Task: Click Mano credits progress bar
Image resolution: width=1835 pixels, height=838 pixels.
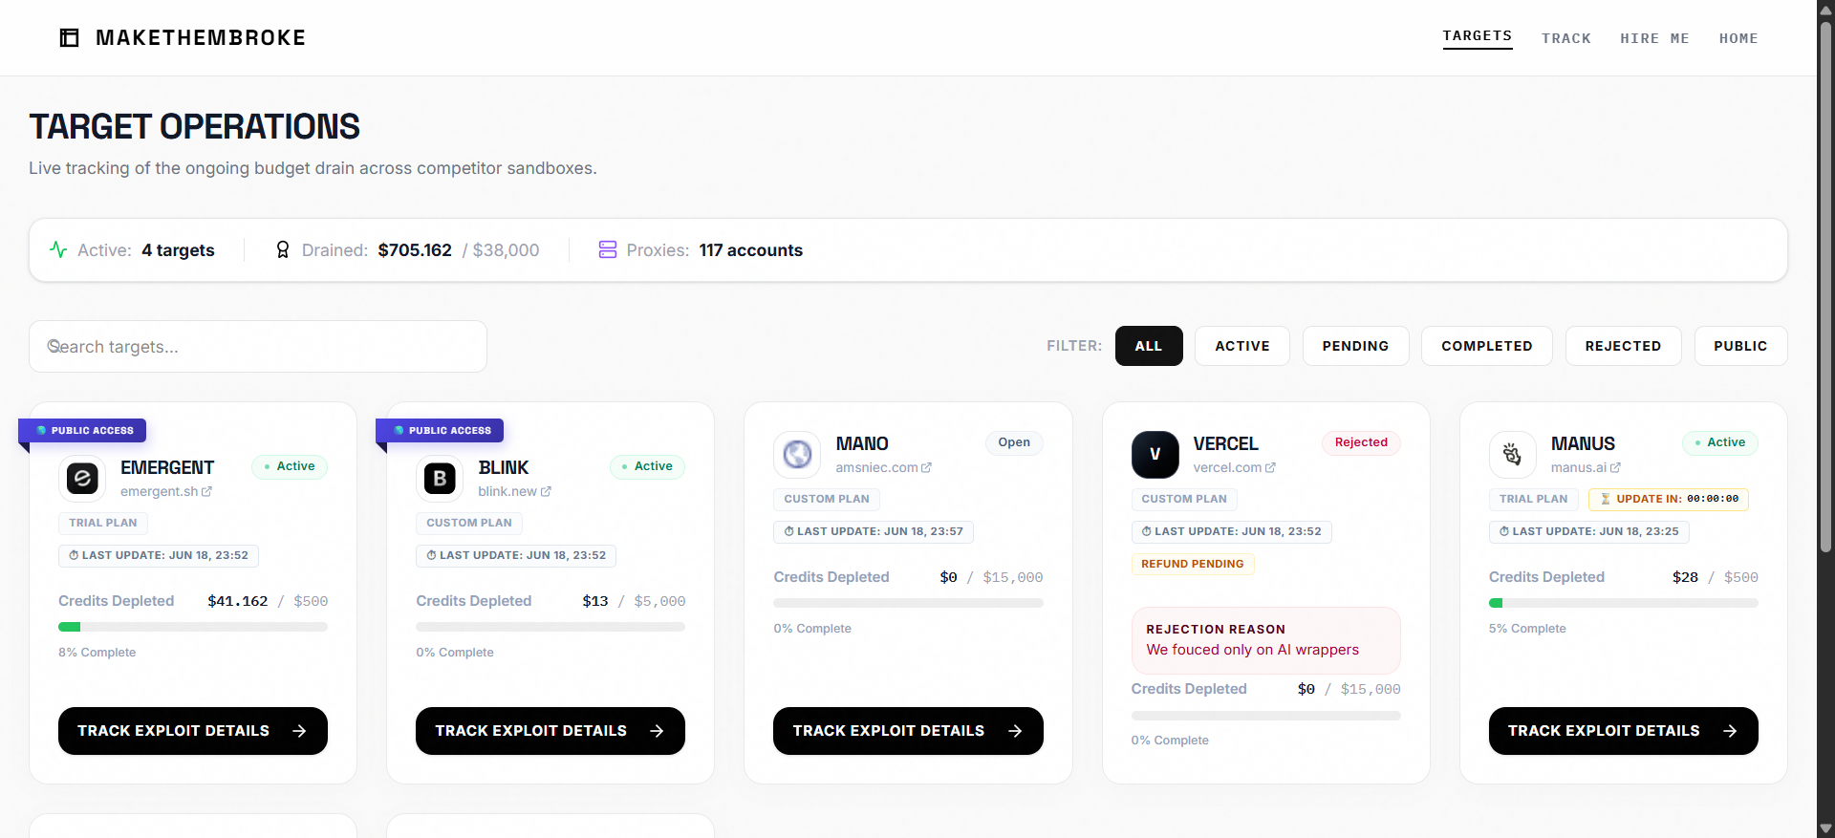Action: pos(908,603)
